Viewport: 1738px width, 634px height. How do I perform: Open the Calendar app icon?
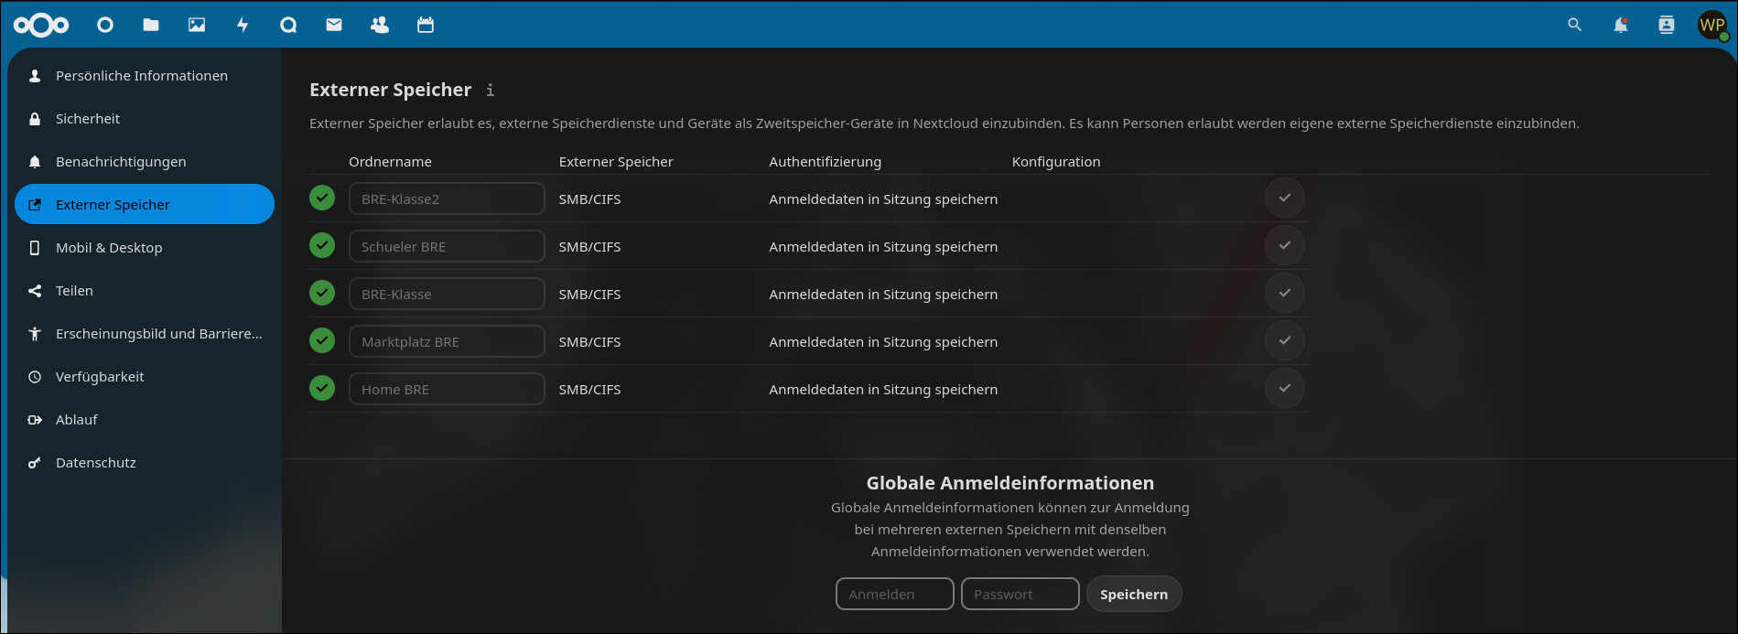pos(426,25)
